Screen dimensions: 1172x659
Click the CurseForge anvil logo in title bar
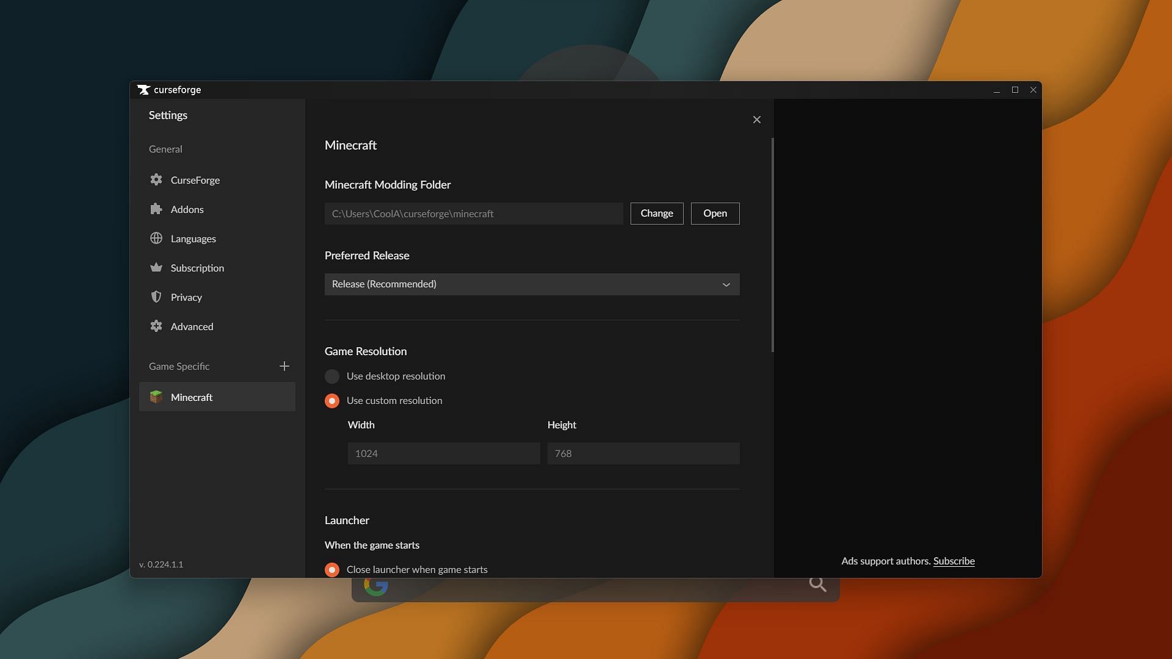(x=143, y=90)
